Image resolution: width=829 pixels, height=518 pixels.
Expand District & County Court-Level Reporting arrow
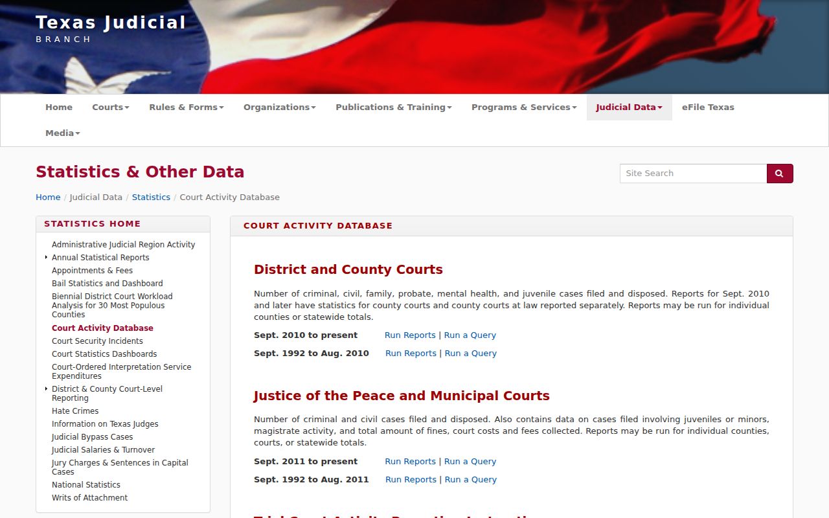click(x=46, y=388)
